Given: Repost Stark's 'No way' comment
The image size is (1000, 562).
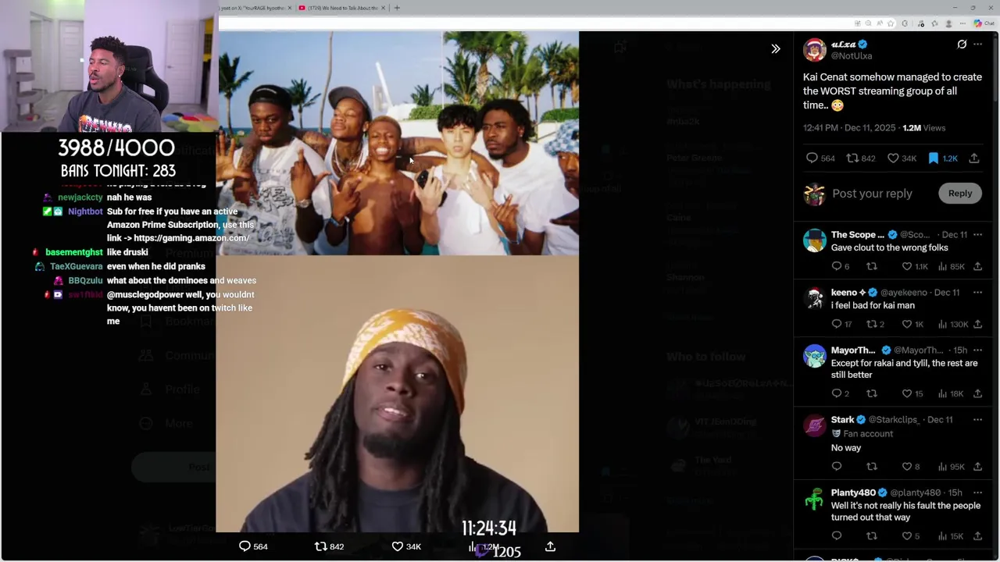Looking at the screenshot, I should 872,467.
